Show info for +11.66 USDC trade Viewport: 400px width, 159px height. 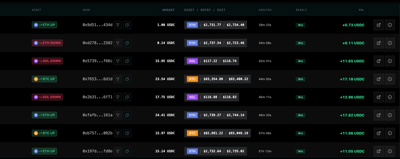click(390, 133)
